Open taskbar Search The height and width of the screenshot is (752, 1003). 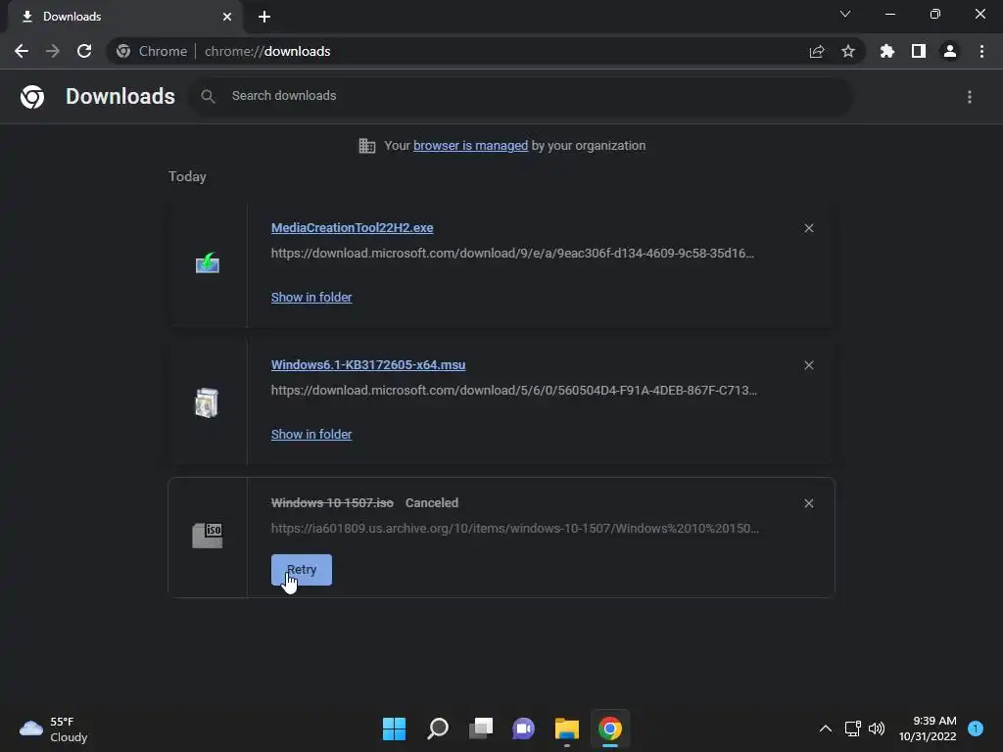(x=438, y=728)
